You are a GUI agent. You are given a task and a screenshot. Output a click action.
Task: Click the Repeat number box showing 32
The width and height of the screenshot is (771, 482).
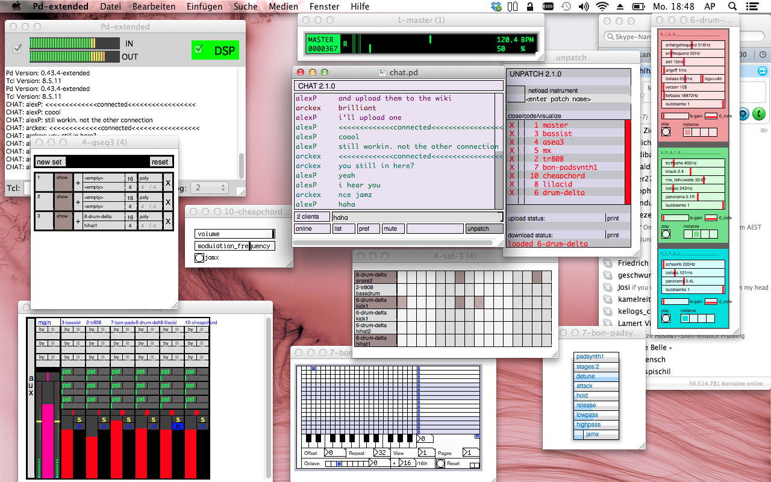click(x=381, y=452)
